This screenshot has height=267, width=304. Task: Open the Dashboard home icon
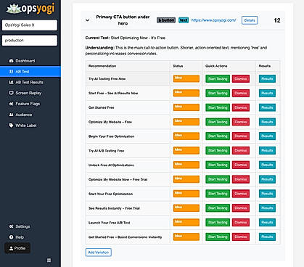point(11,61)
